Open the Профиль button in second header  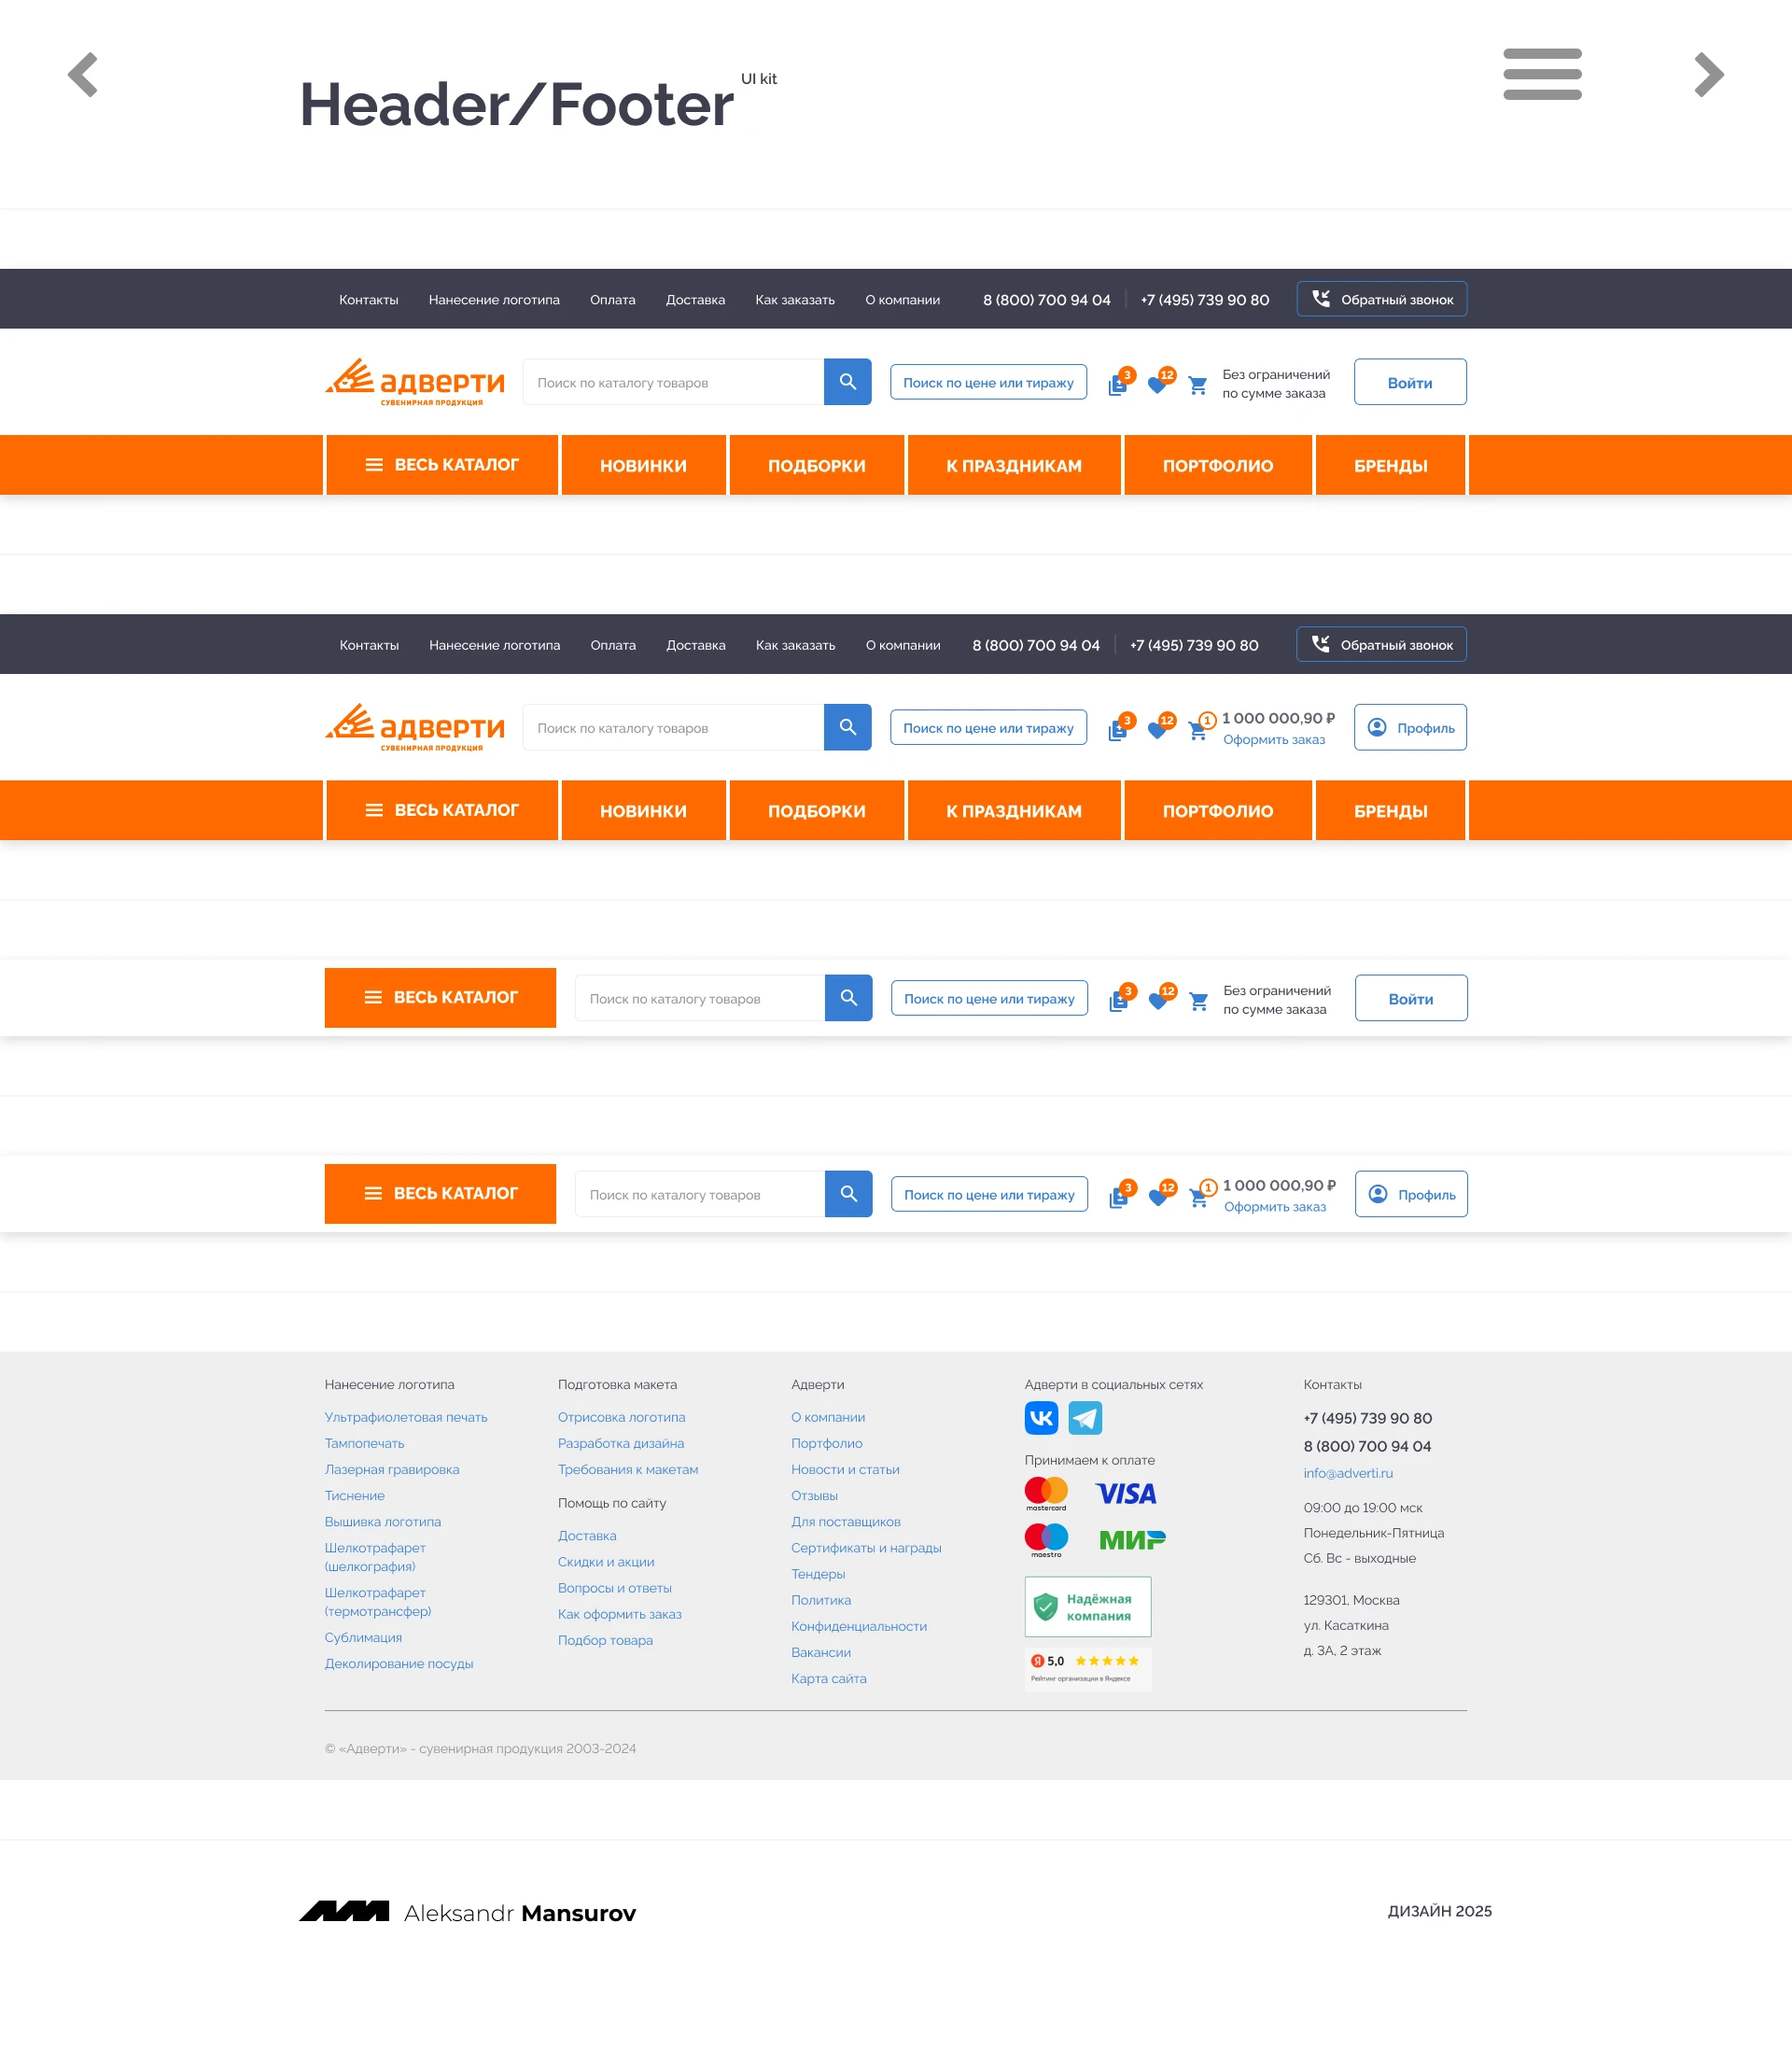click(1409, 727)
